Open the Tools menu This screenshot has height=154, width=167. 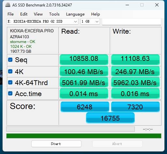54,14
